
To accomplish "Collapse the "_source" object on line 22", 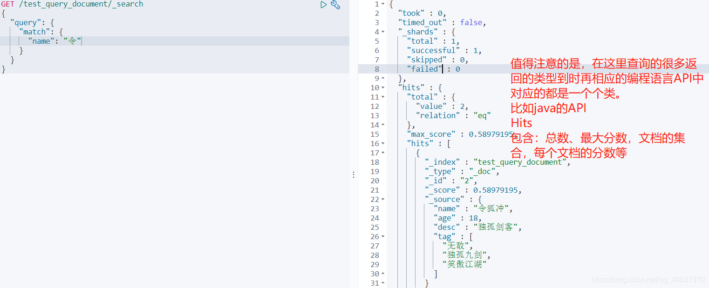I will 383,199.
